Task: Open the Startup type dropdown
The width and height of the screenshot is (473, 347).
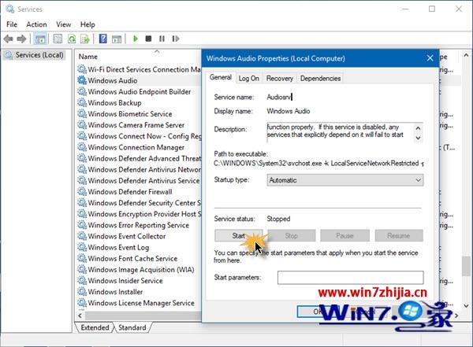Action: (345, 180)
